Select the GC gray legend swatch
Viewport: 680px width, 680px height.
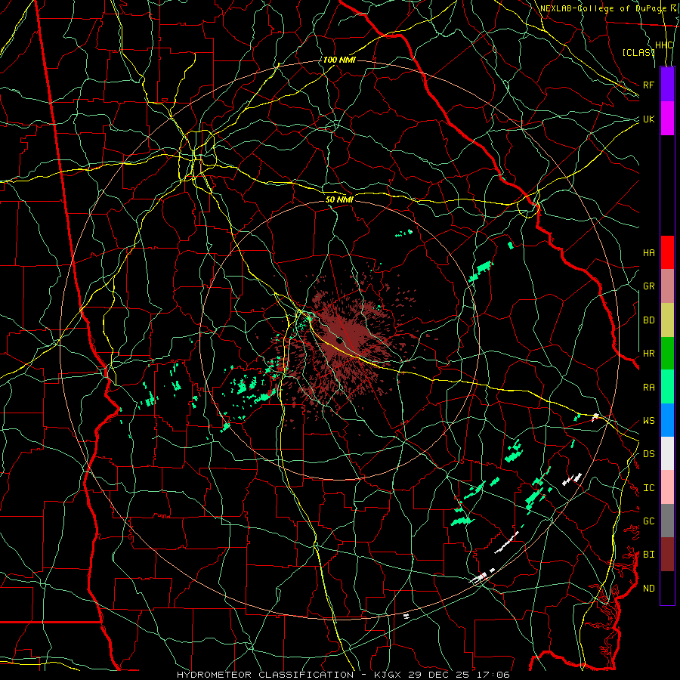point(667,521)
